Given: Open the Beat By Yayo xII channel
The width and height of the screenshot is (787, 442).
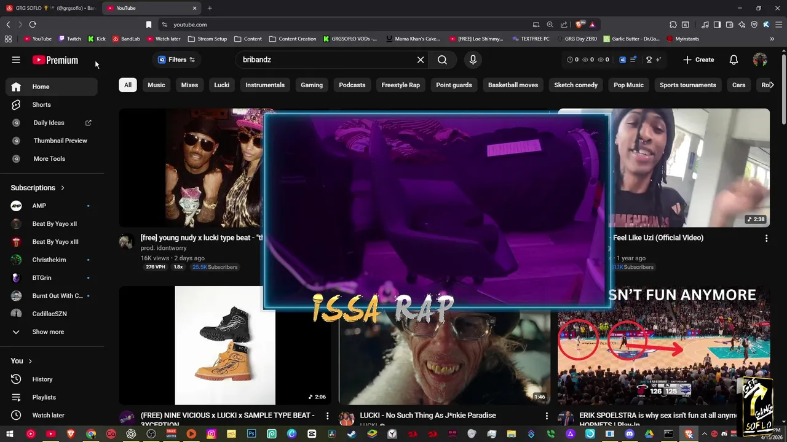Looking at the screenshot, I should tap(52, 223).
